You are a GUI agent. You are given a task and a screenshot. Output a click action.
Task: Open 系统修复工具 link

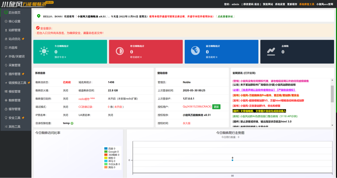307,4
